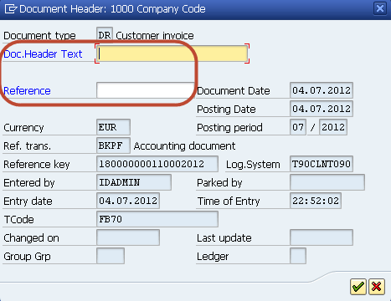The height and width of the screenshot is (301, 391).
Task: Click the Posting Date field
Action: [x=322, y=109]
